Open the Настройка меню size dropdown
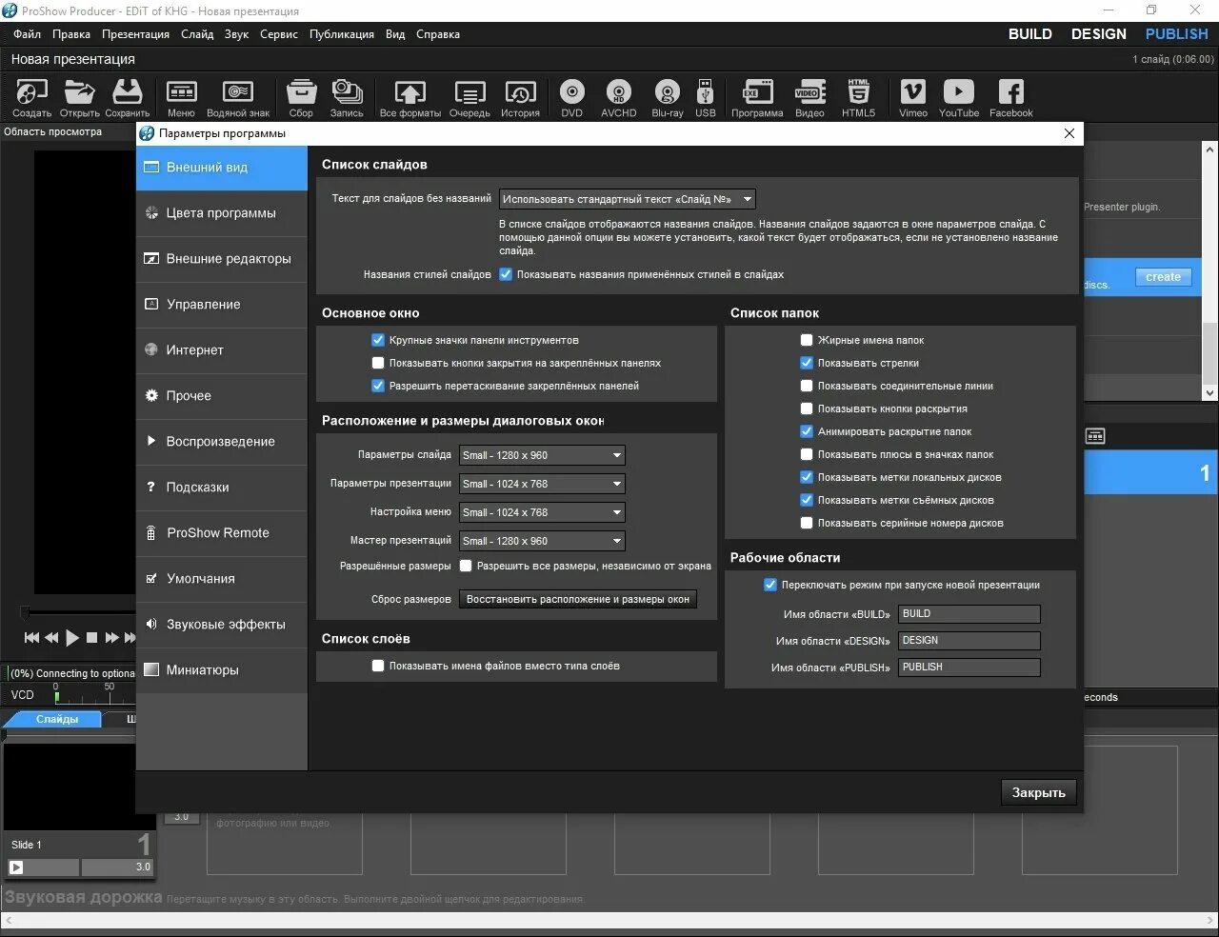This screenshot has height=937, width=1219. click(542, 512)
